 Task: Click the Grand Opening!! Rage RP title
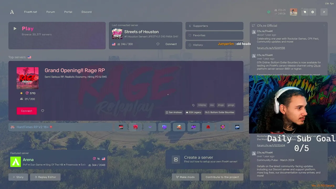[x=75, y=70]
